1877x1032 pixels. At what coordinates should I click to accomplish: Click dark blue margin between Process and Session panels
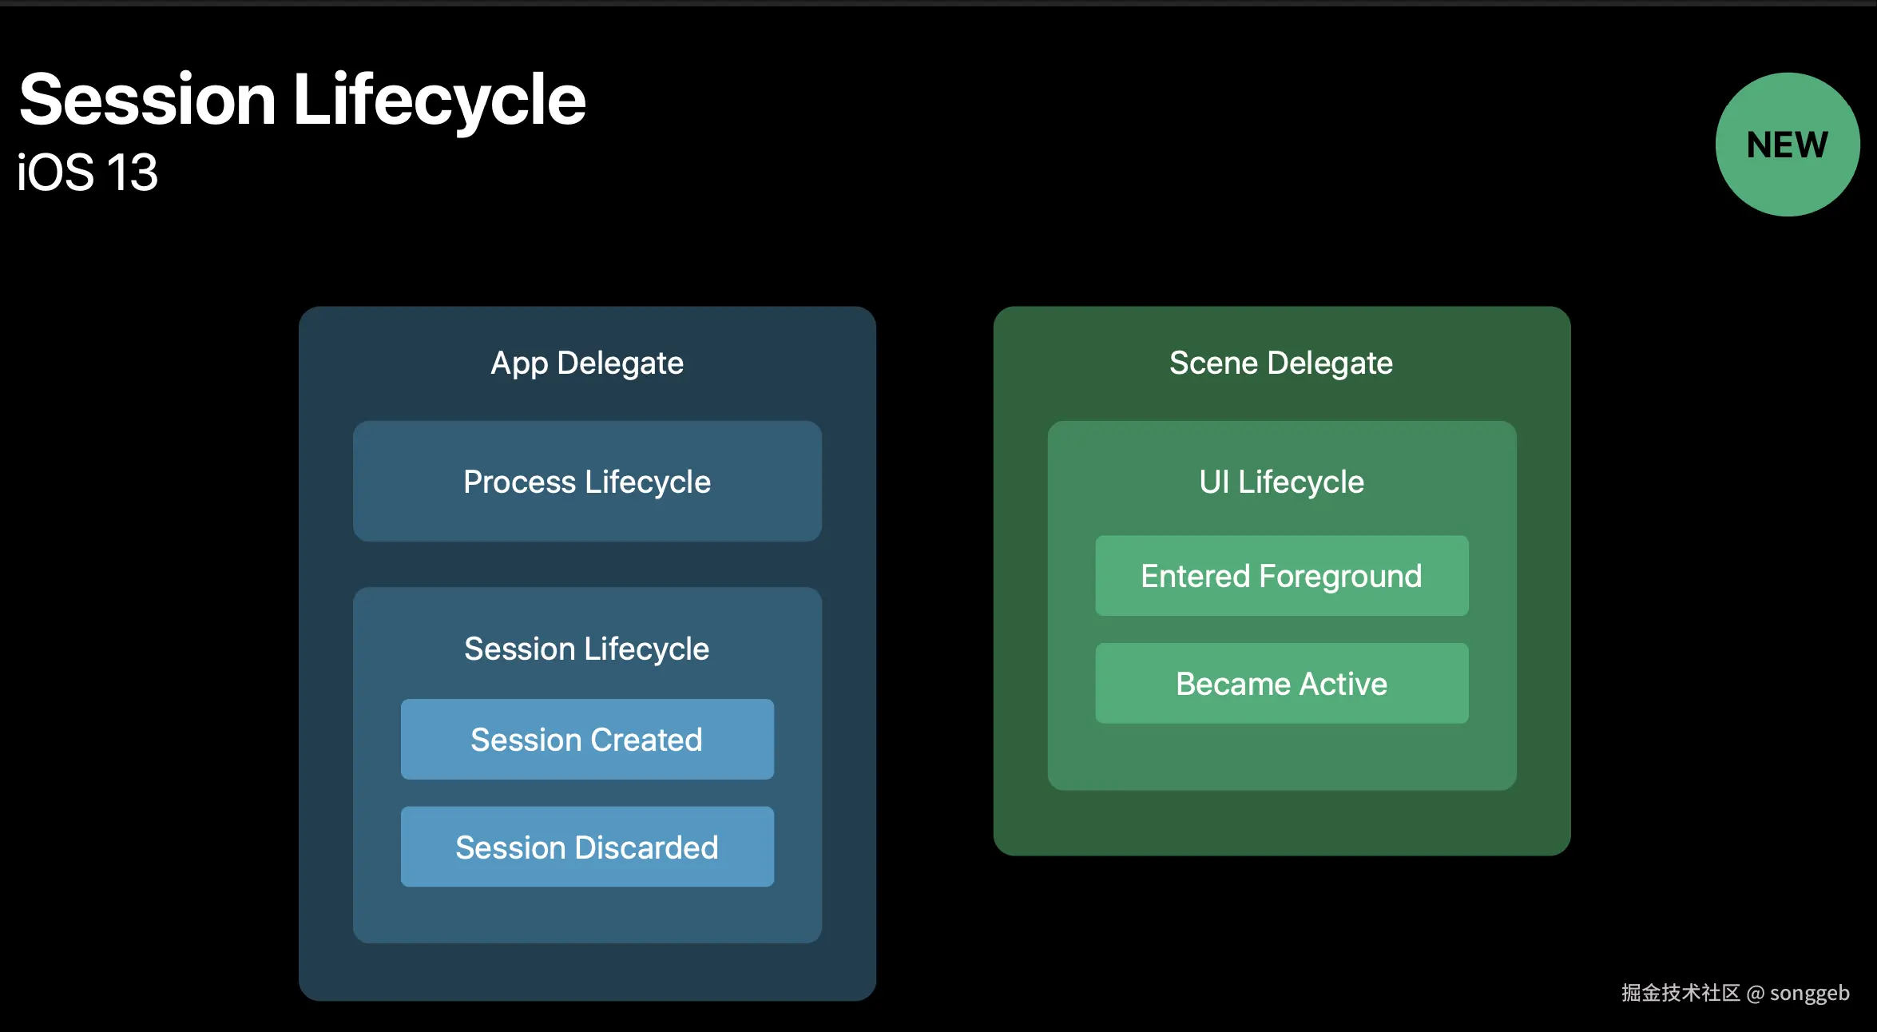pos(587,564)
